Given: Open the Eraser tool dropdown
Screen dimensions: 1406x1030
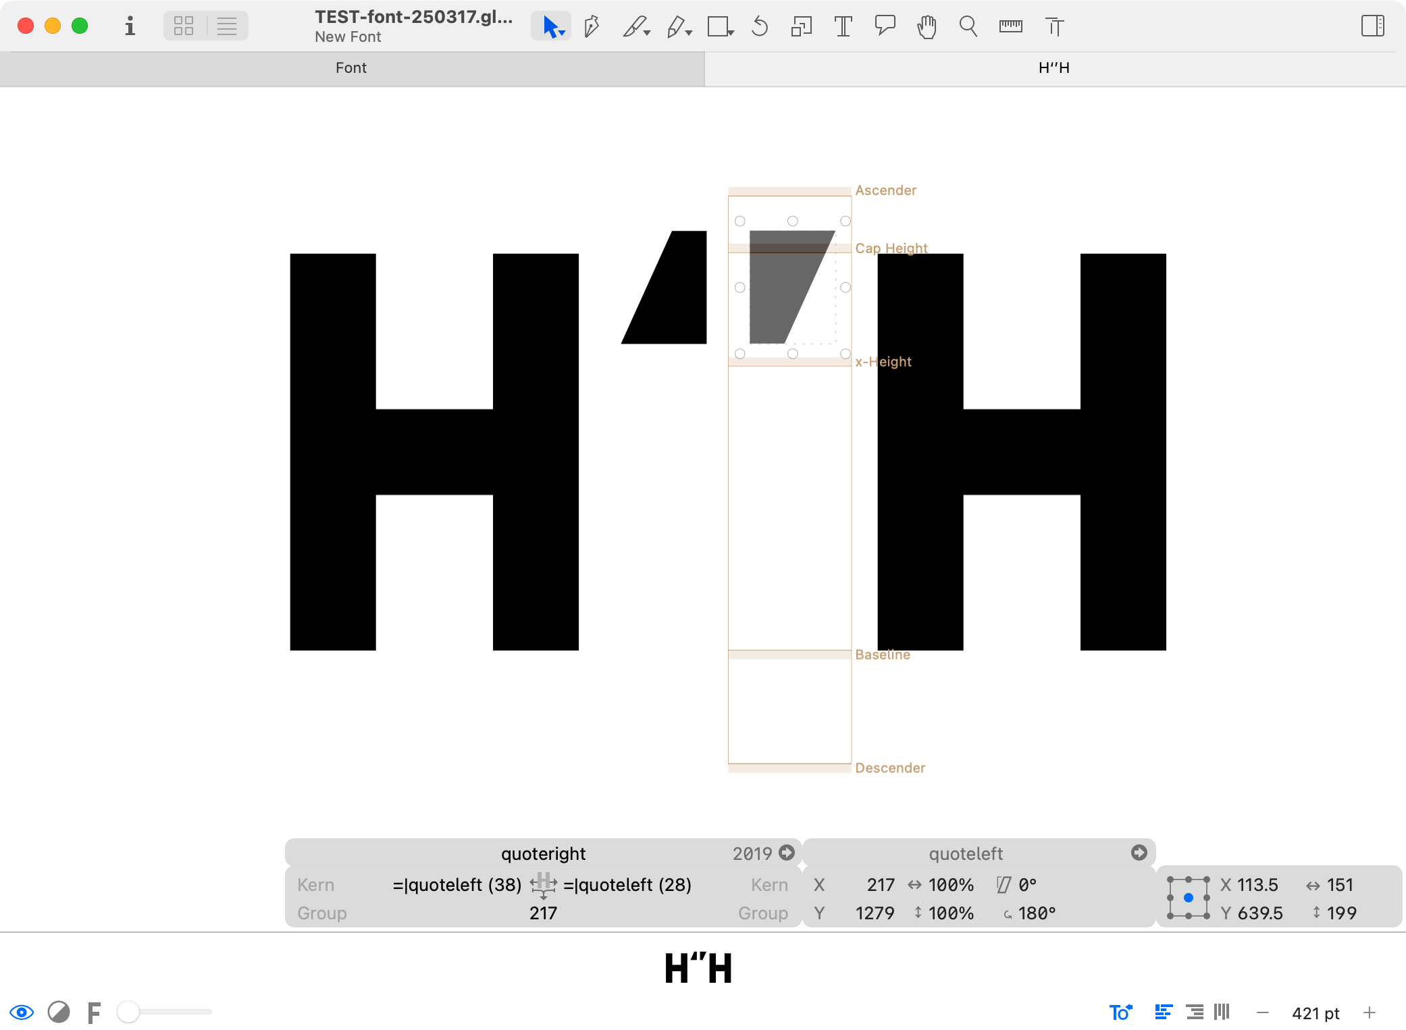Looking at the screenshot, I should [647, 32].
